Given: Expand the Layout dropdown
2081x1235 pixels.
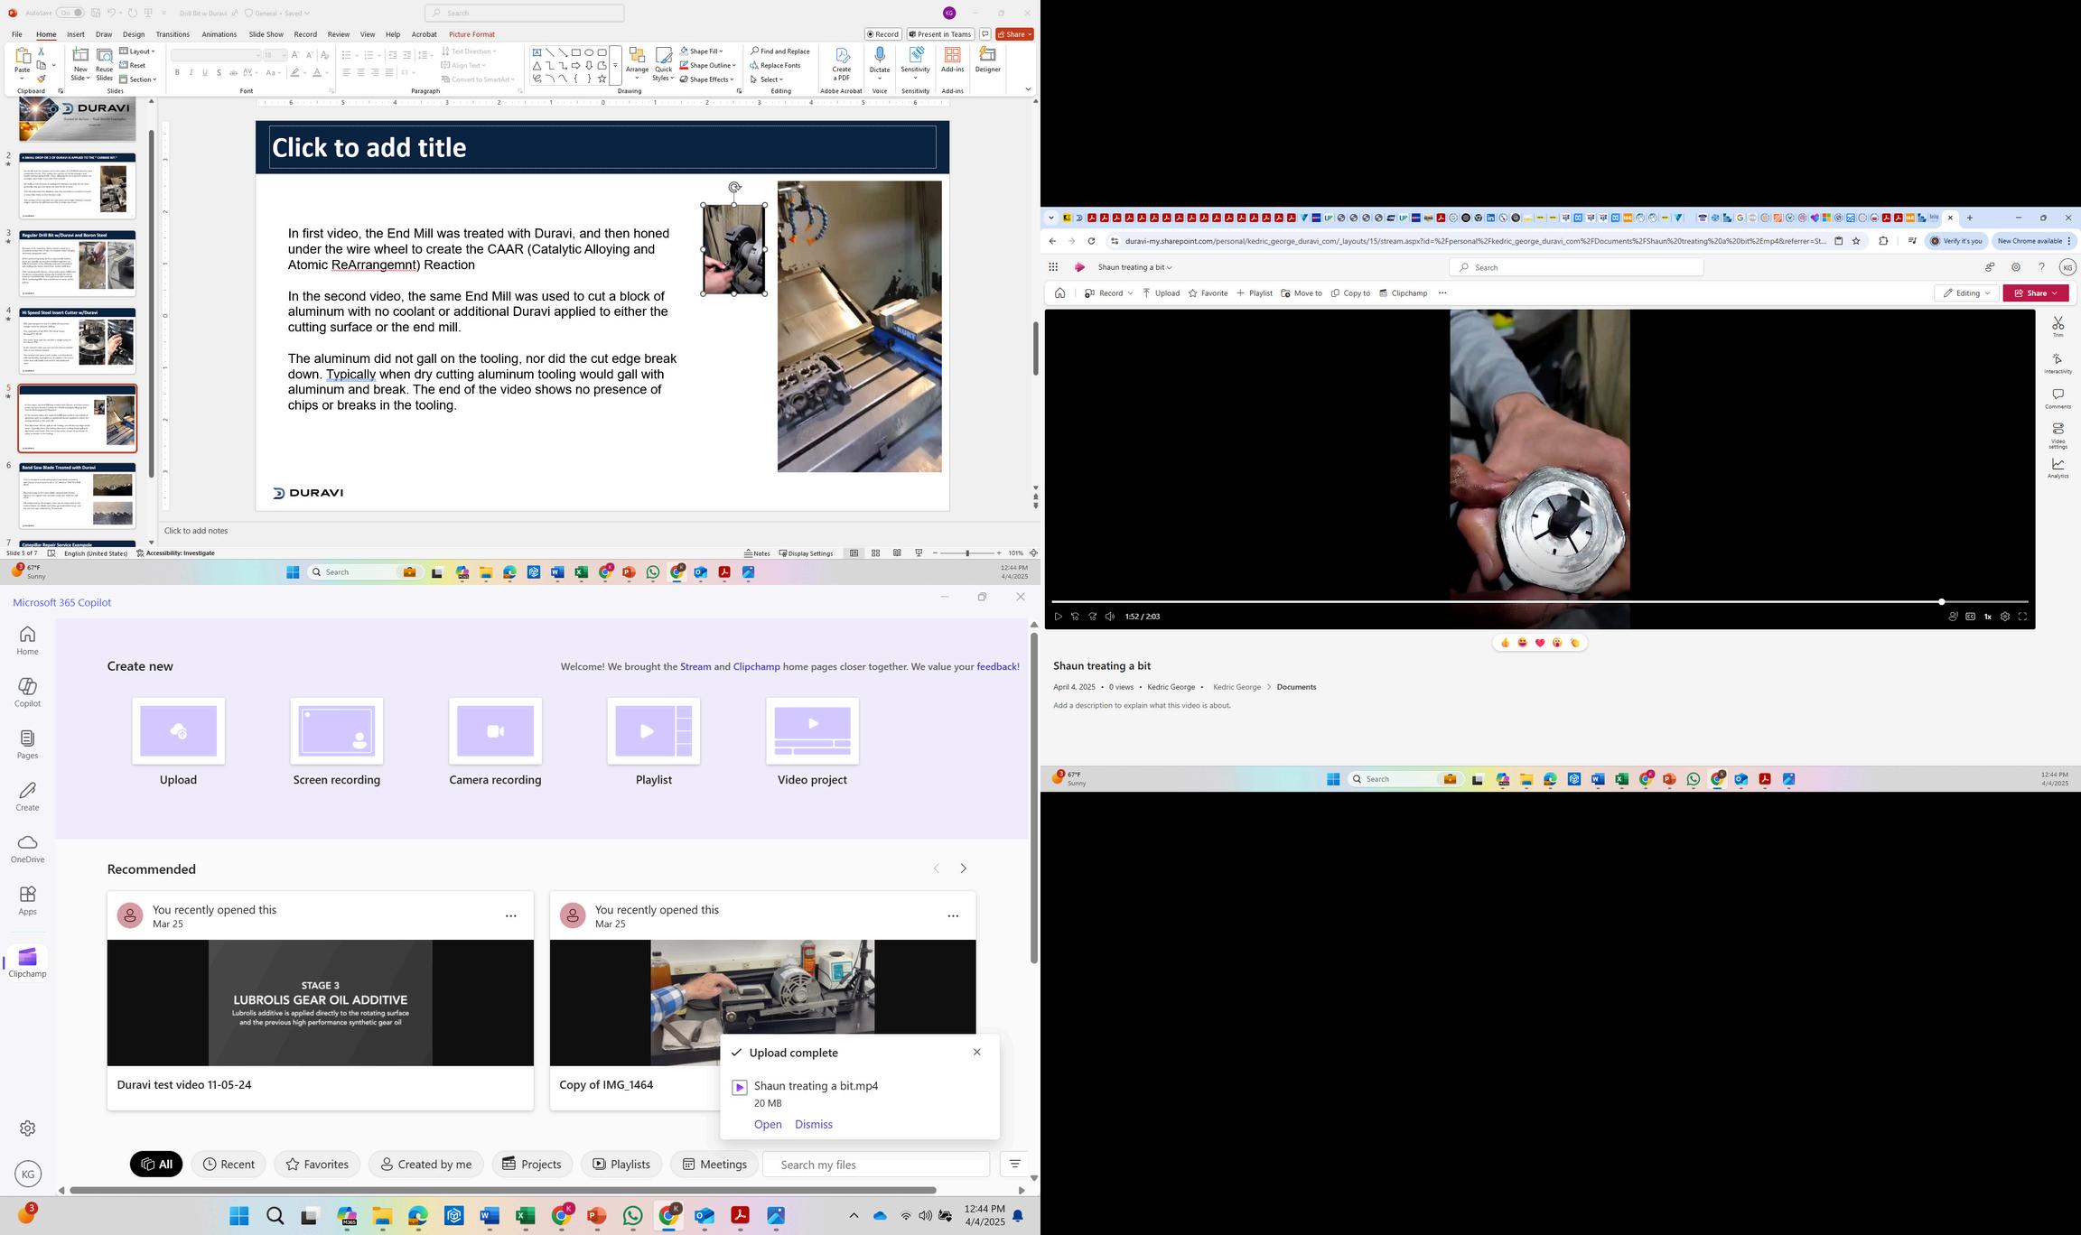Looking at the screenshot, I should point(140,51).
